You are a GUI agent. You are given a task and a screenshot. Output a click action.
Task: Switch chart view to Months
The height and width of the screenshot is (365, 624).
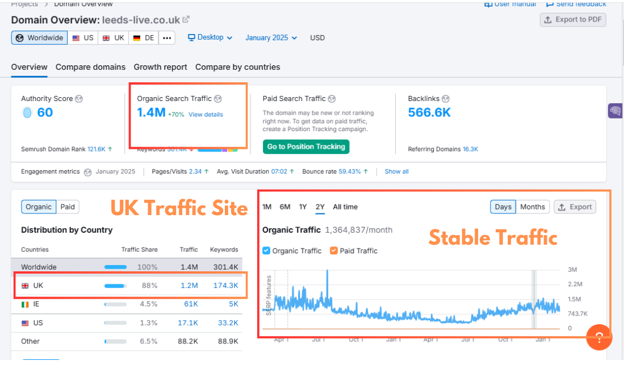tap(532, 207)
